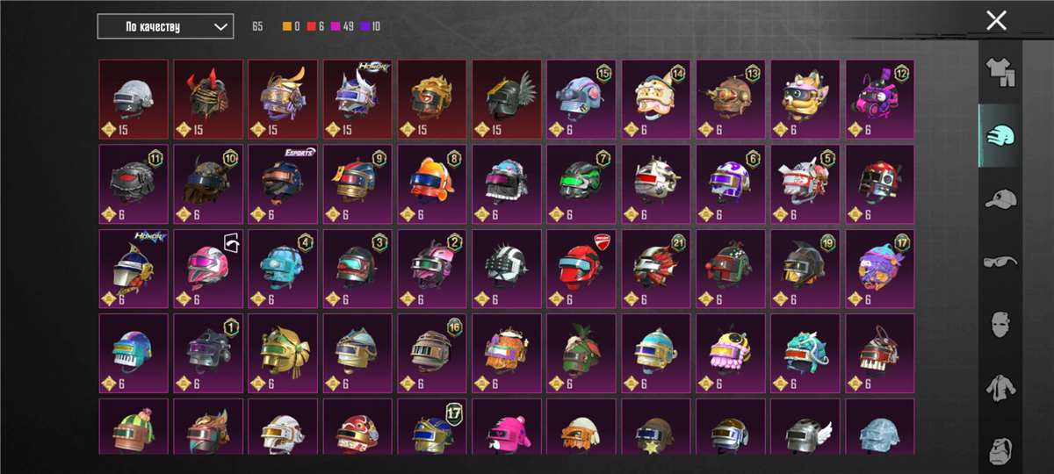Select the black helmet with white wing
The height and width of the screenshot is (474, 1054).
click(x=507, y=98)
